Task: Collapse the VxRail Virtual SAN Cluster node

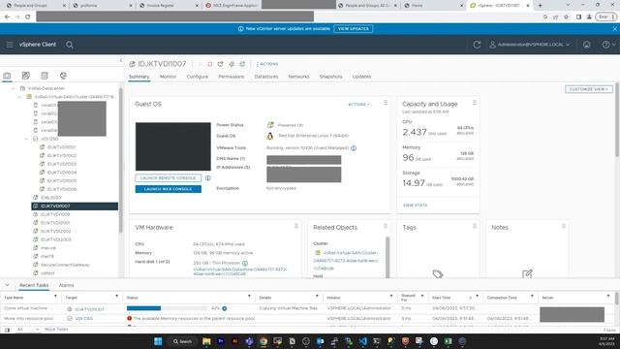Action: [19, 97]
